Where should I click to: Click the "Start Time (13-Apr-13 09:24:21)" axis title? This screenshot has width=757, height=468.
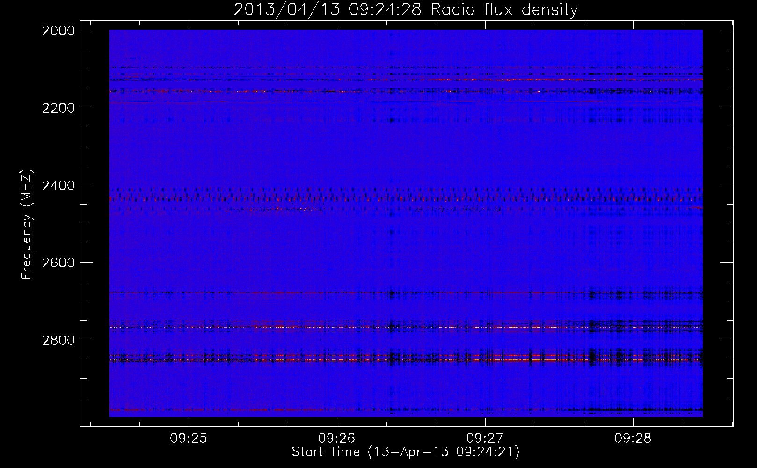406,452
